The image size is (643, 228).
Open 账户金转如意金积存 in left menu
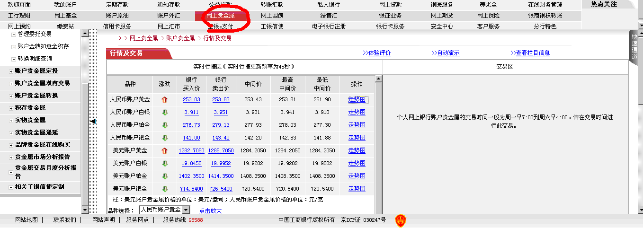(43, 47)
